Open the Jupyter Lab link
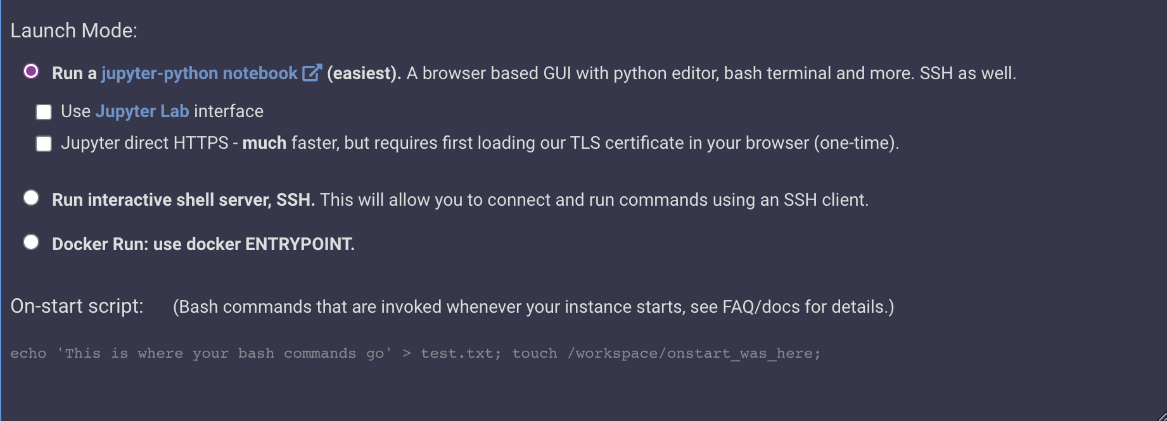Viewport: 1167px width, 421px height. [x=141, y=111]
